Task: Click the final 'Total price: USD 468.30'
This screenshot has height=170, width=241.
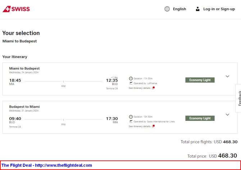Action: tap(212, 156)
